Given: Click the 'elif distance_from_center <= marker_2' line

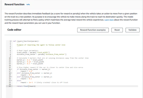Looking at the screenshot, I should pyautogui.click(x=35, y=73).
